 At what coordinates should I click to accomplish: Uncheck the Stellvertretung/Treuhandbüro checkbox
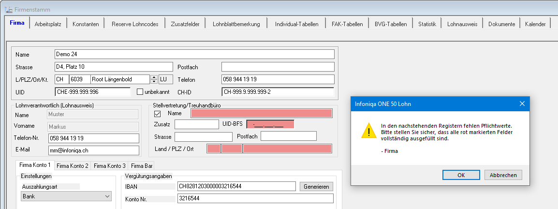pyautogui.click(x=157, y=114)
